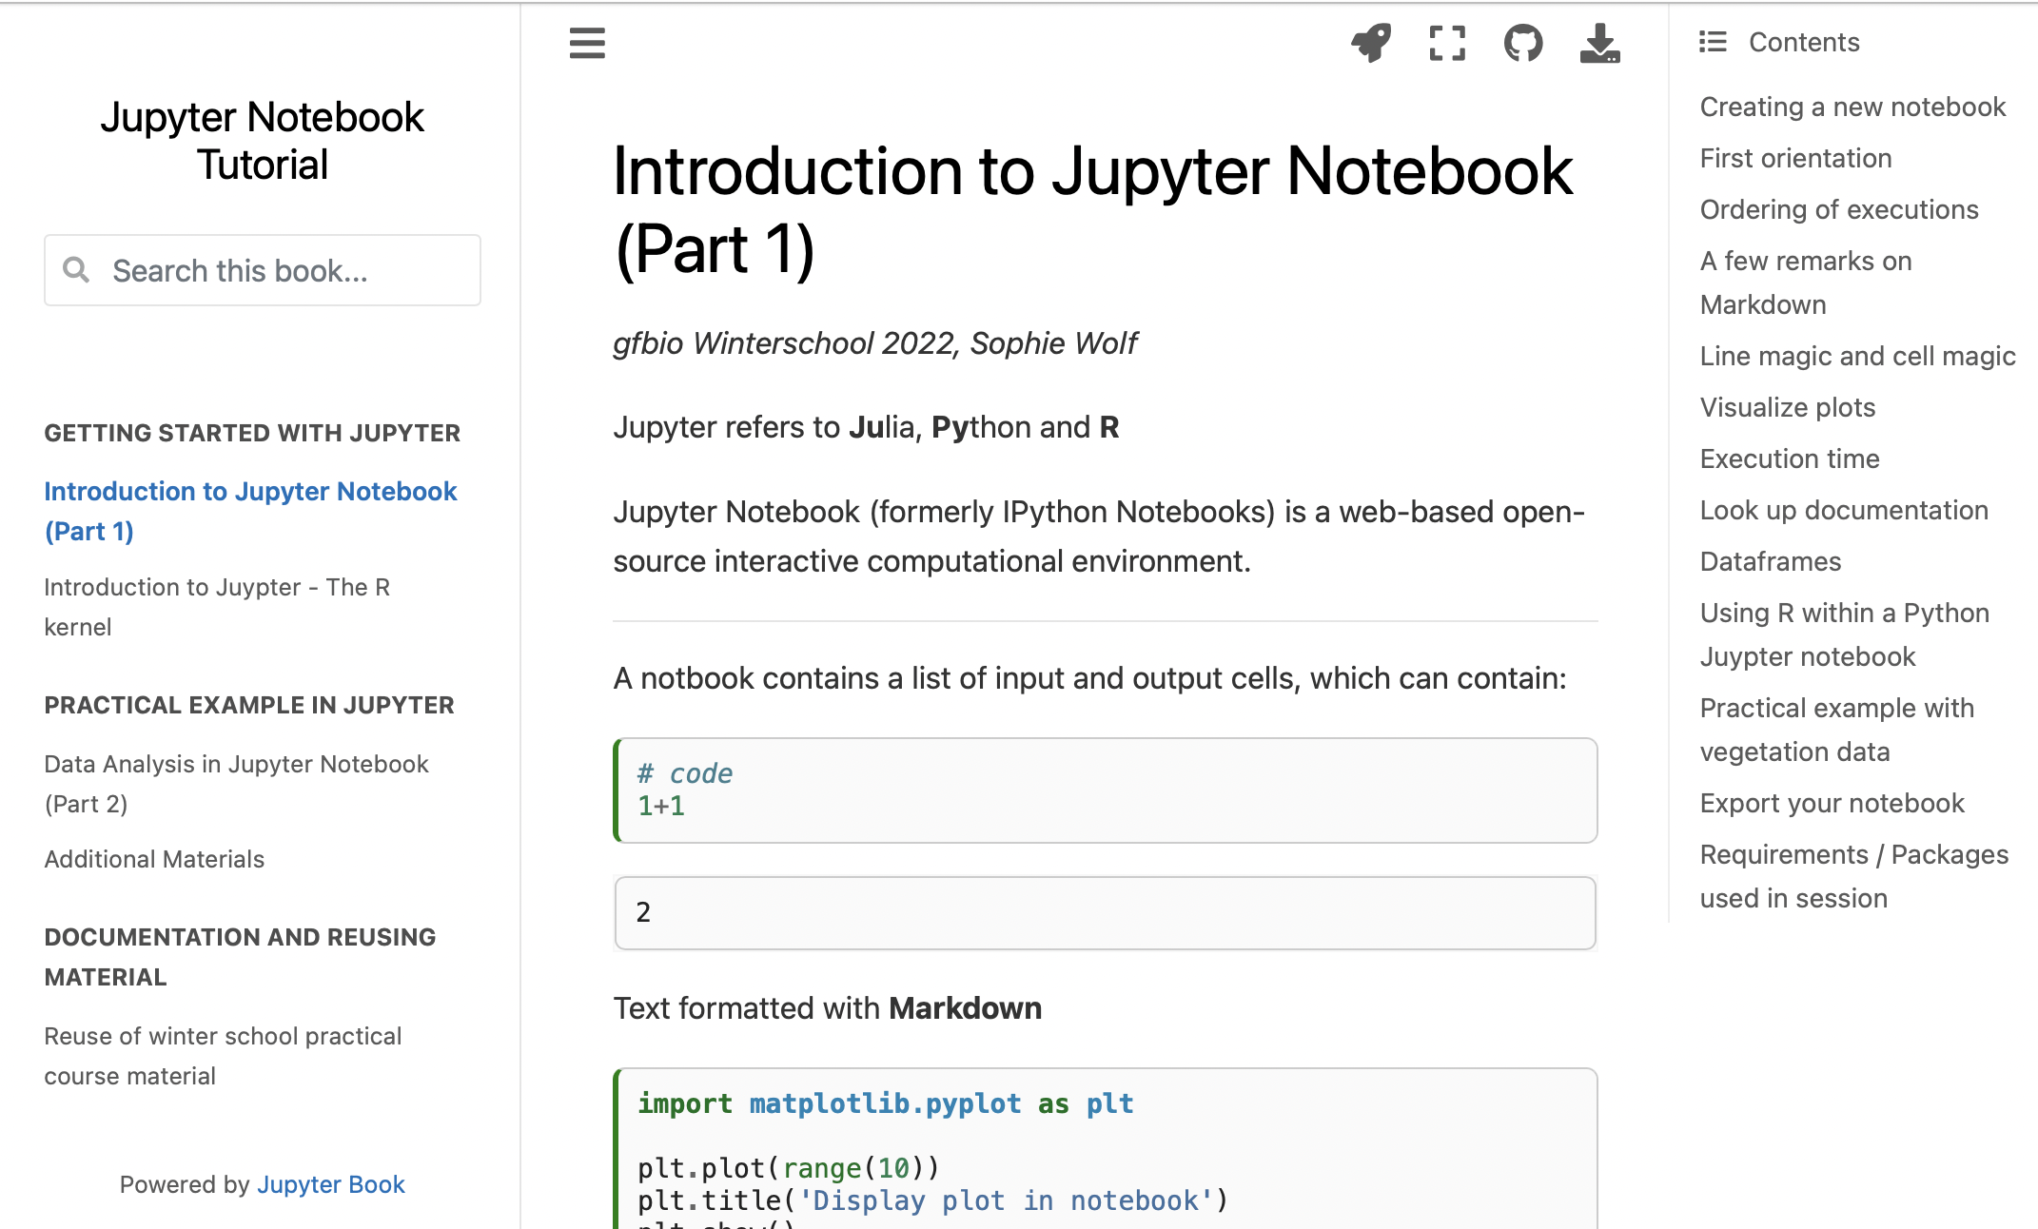The height and width of the screenshot is (1229, 2038).
Task: Click the gfbio Winterschool 2022 author line
Action: point(875,342)
